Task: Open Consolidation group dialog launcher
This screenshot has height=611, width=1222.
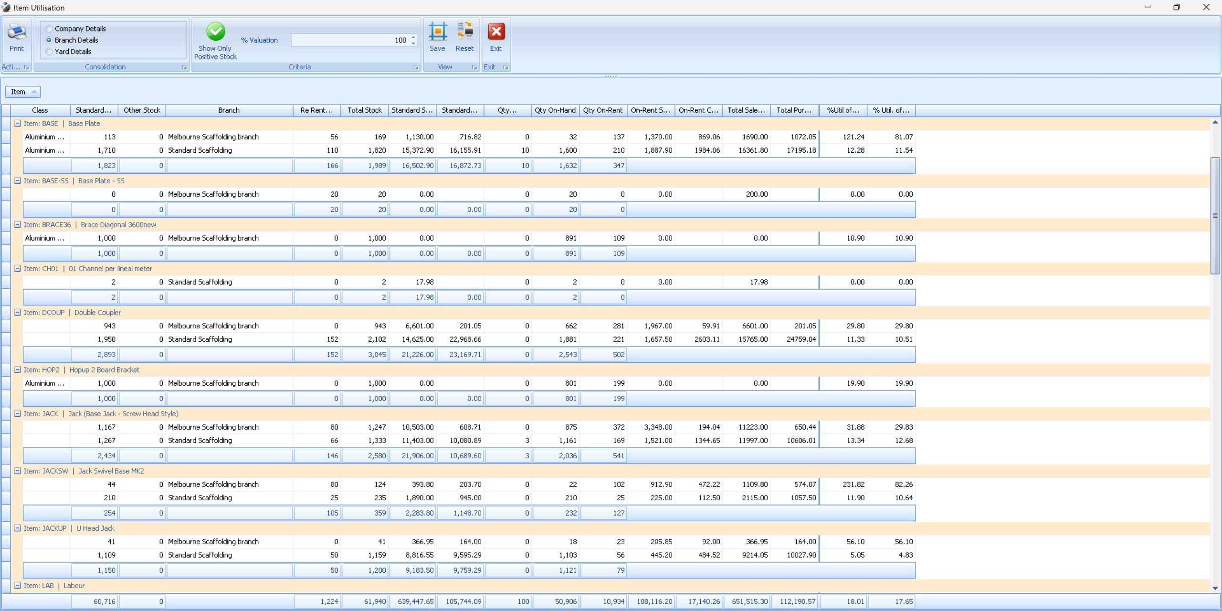Action: pyautogui.click(x=184, y=67)
